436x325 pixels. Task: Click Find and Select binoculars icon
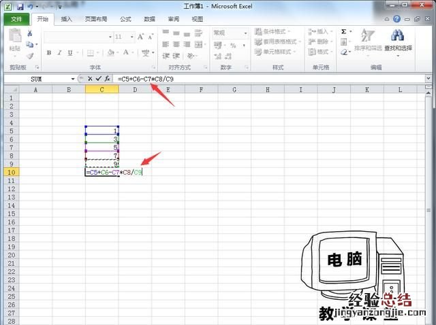coord(399,39)
